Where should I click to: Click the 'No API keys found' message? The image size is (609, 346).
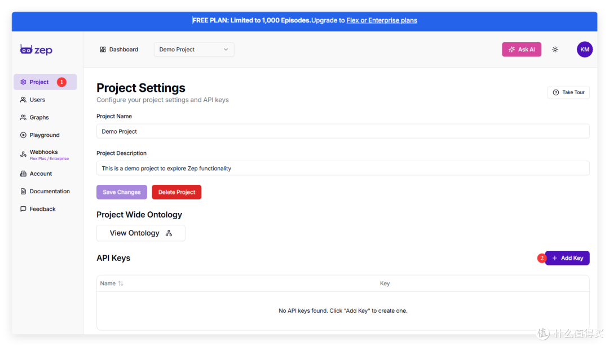[x=343, y=310]
